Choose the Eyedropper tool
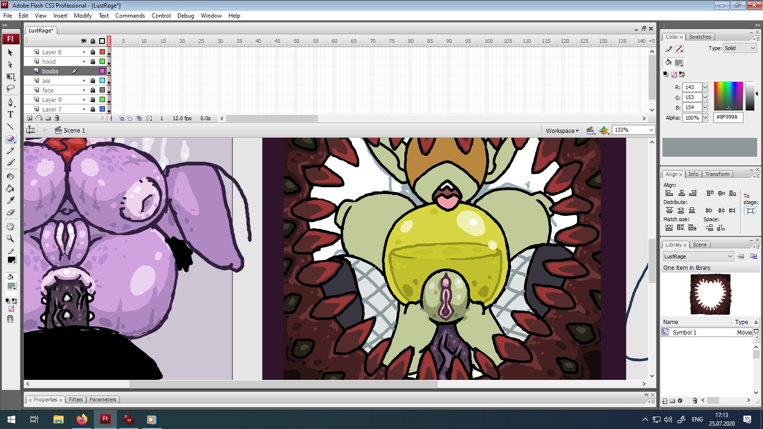Viewport: 763px width, 429px height. click(10, 200)
